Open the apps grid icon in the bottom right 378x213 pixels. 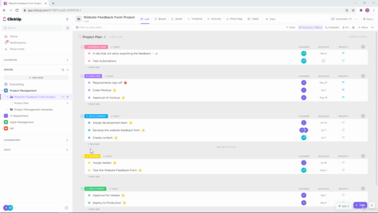point(372,205)
